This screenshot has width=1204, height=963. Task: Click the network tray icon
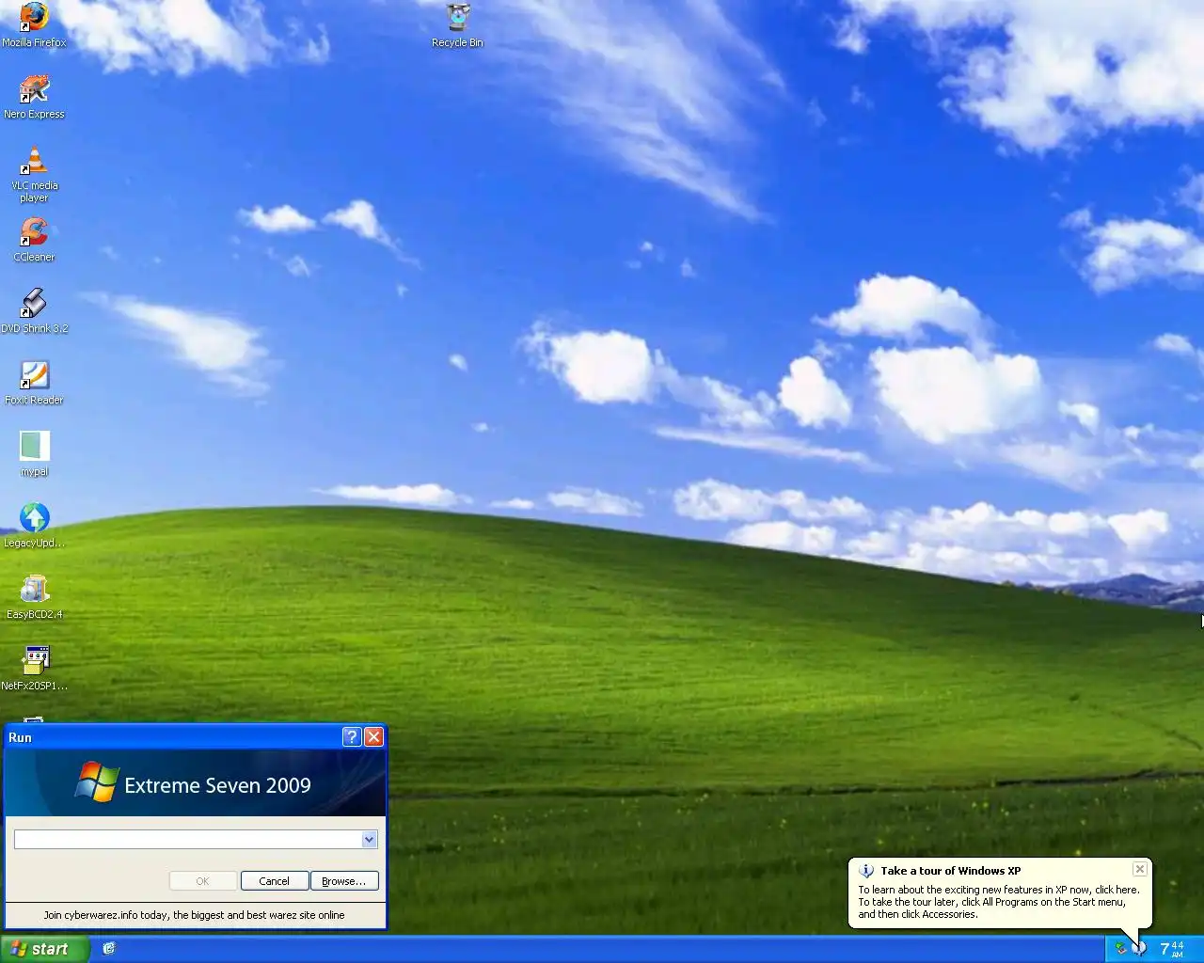(1119, 948)
